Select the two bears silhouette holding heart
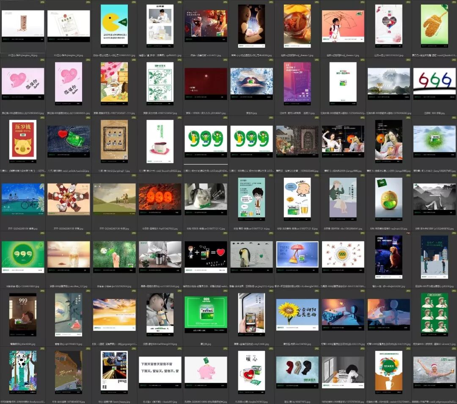This screenshot has width=457, height=404. point(251,26)
